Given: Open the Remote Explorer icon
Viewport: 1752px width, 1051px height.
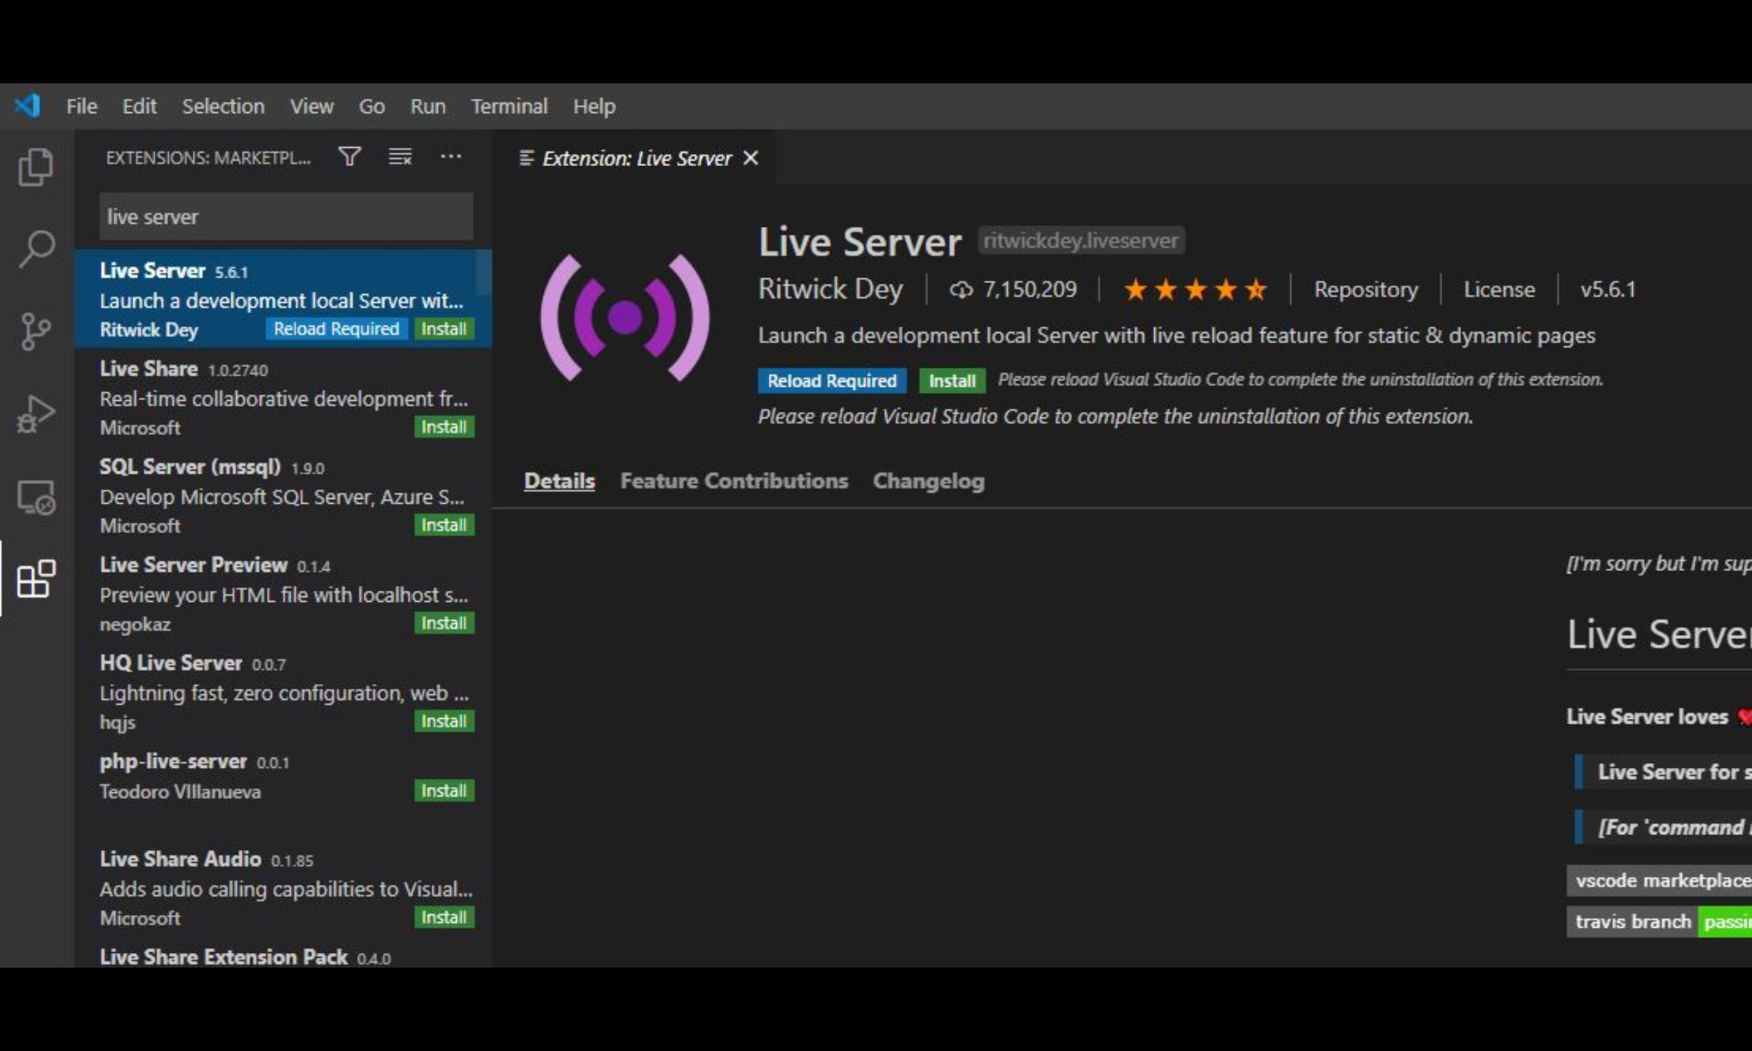Looking at the screenshot, I should click(x=36, y=497).
